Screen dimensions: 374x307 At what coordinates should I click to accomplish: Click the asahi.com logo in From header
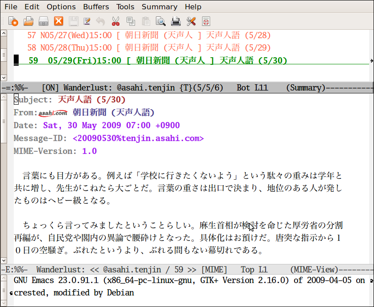pos(53,113)
